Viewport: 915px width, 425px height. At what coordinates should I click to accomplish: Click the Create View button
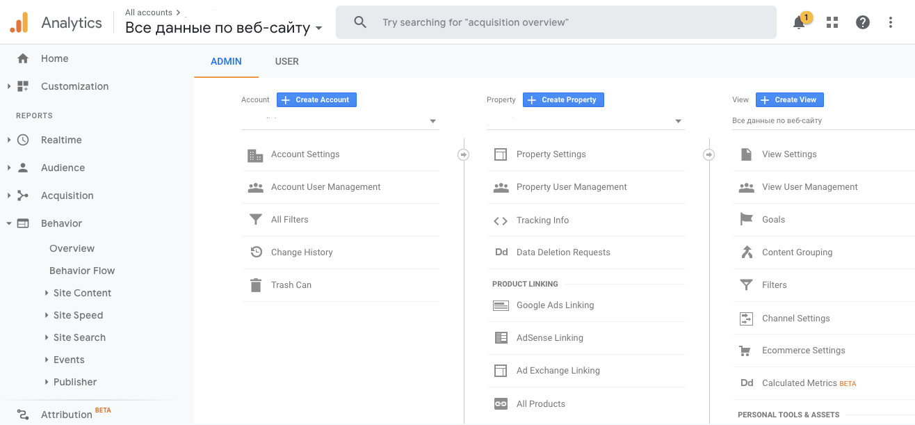[790, 99]
